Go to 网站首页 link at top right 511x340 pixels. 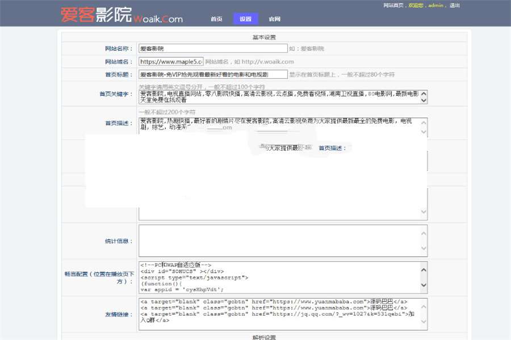click(x=393, y=5)
